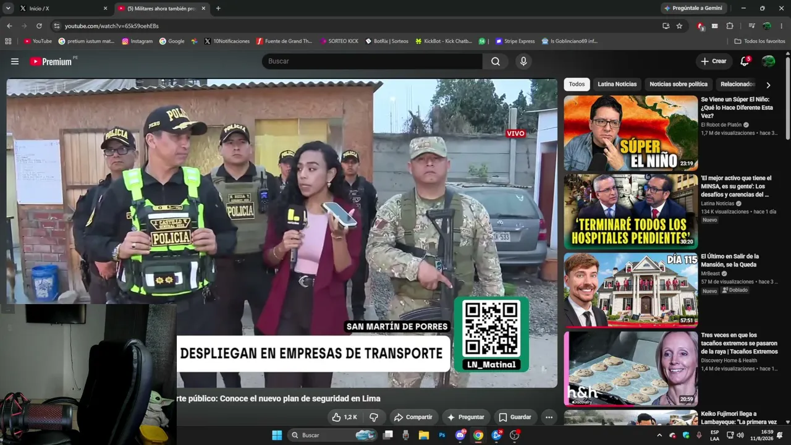This screenshot has height=445, width=791.
Task: Open Task View on the taskbar
Action: click(x=388, y=435)
